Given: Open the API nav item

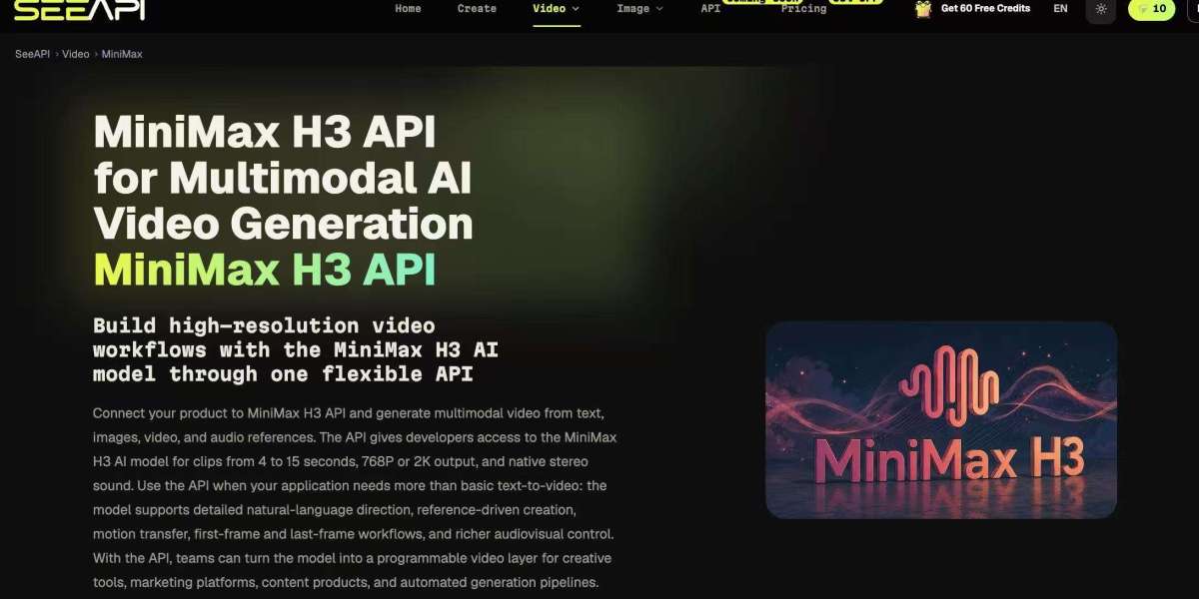Looking at the screenshot, I should tap(710, 8).
